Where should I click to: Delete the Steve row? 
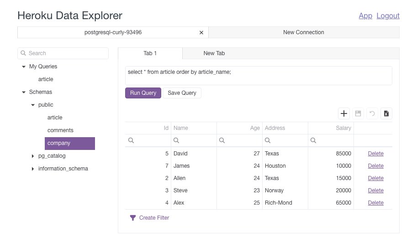click(375, 190)
